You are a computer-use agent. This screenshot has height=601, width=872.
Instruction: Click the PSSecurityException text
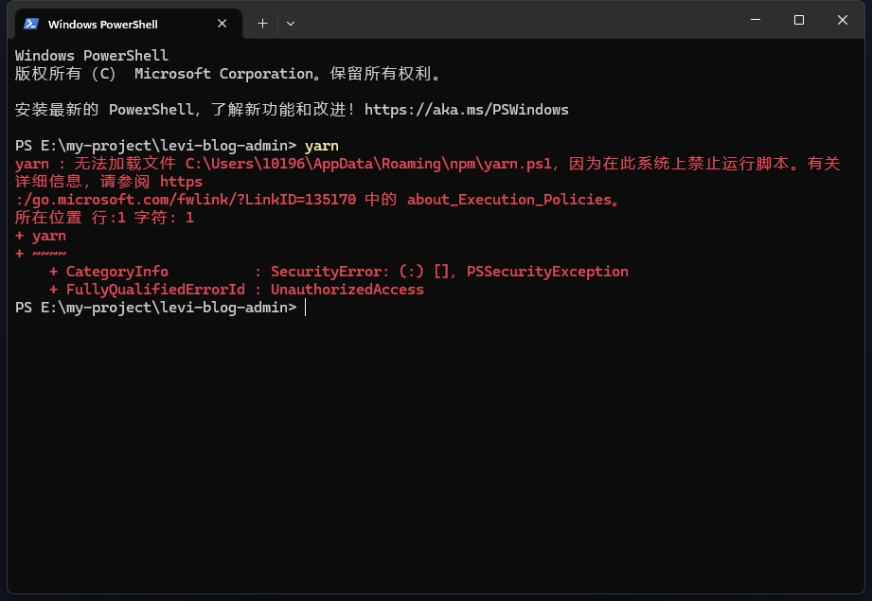(x=547, y=272)
